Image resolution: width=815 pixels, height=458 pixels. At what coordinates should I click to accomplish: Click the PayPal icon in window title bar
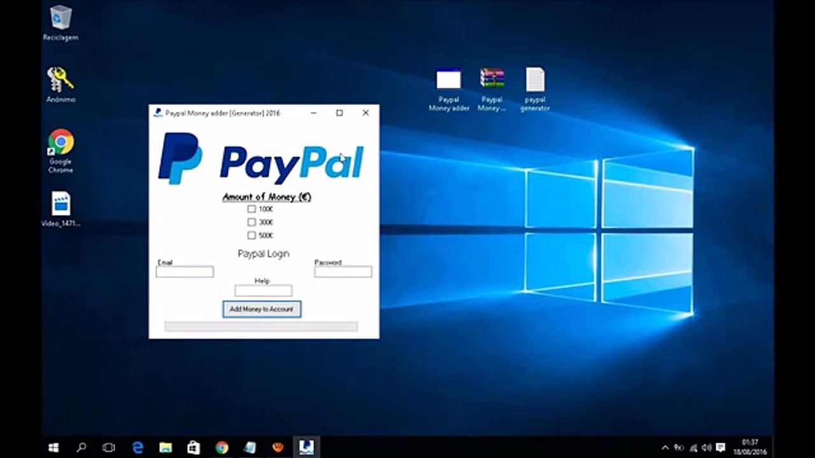point(158,113)
